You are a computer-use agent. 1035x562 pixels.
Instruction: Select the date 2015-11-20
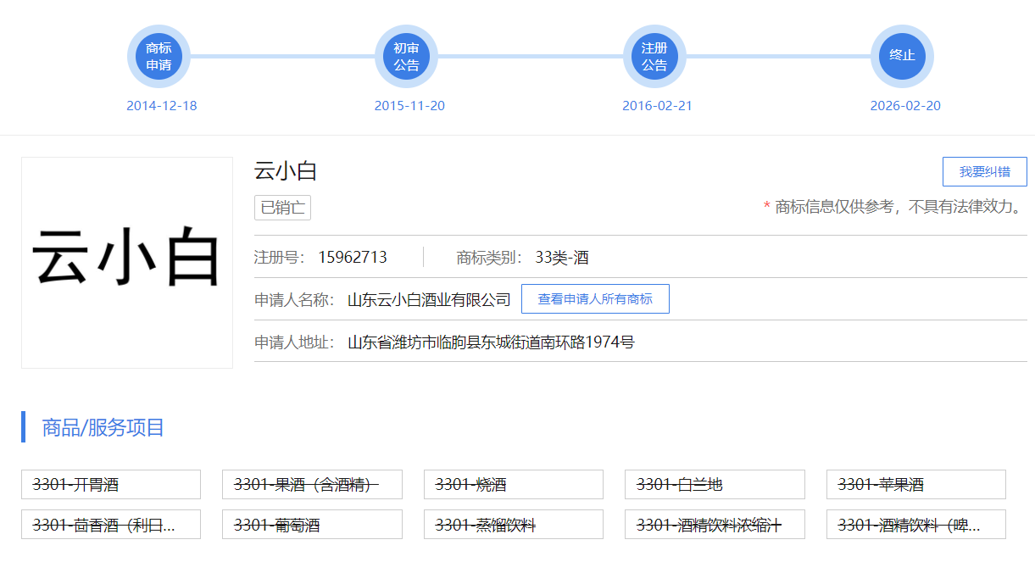click(409, 106)
